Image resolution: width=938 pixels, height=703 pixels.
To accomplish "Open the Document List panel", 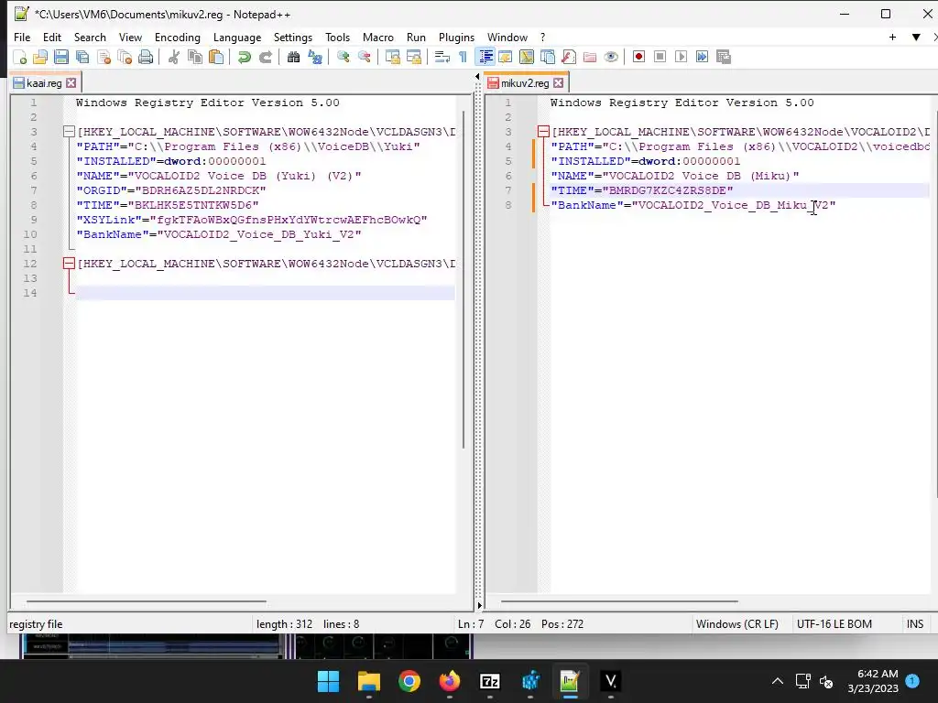I will click(548, 57).
